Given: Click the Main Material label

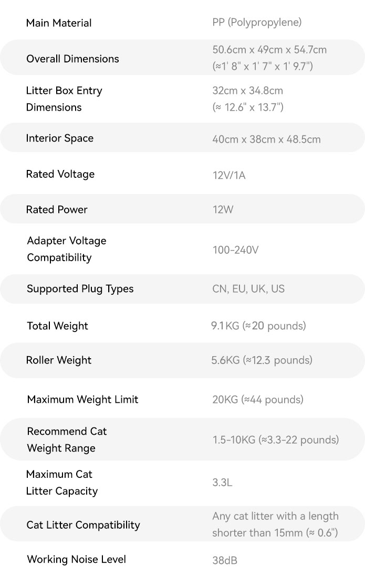Looking at the screenshot, I should coord(59,23).
